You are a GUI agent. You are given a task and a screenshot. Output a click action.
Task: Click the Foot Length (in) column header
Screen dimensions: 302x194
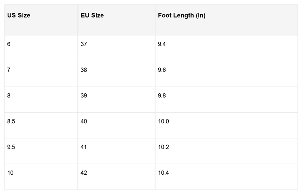tap(182, 16)
